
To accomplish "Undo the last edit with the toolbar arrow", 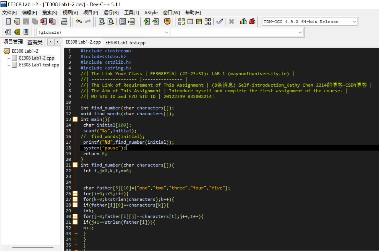I will [79, 22].
